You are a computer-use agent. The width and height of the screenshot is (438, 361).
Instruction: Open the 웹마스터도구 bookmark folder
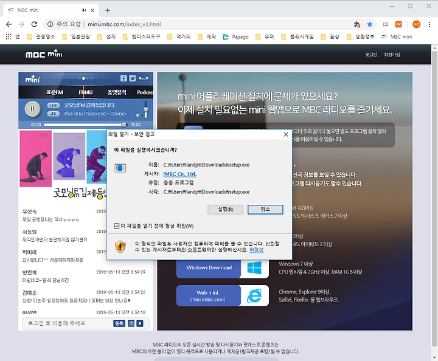(x=142, y=37)
